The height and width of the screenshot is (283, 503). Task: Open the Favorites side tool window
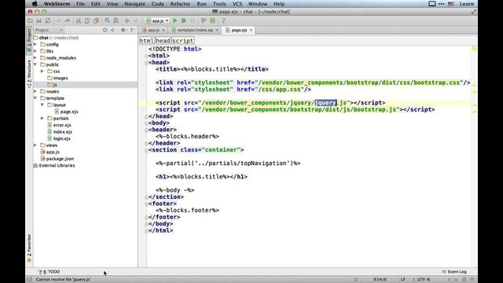click(29, 248)
